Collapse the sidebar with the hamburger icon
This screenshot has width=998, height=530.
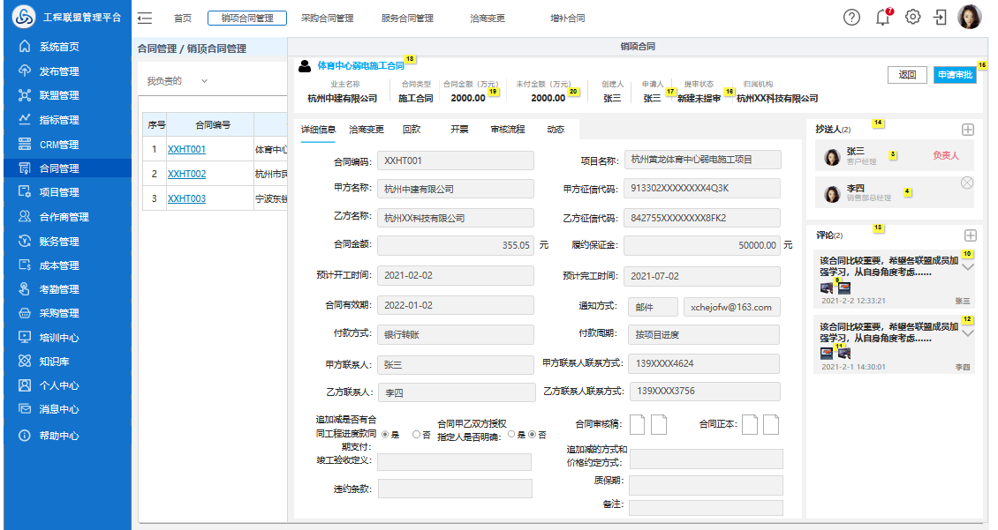coord(145,18)
